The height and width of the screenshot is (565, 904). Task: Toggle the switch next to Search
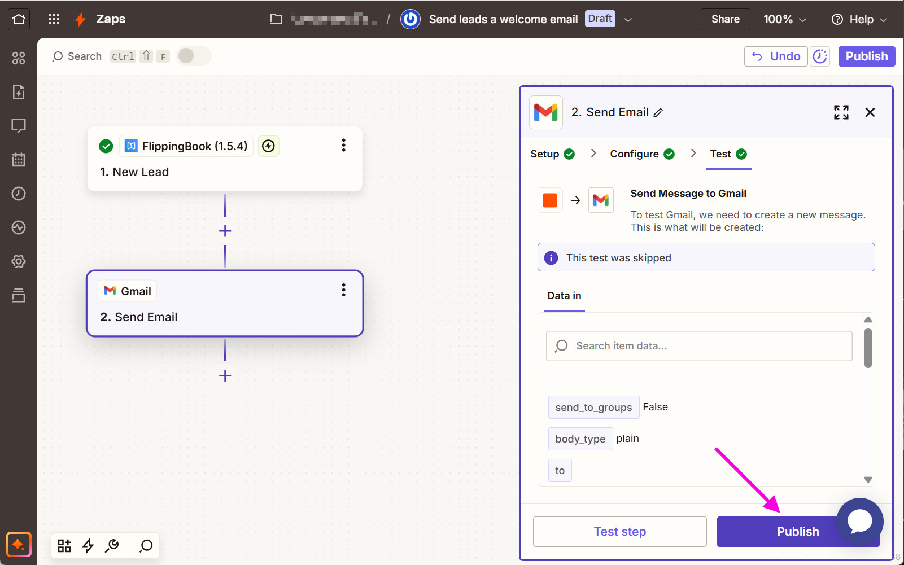(194, 56)
